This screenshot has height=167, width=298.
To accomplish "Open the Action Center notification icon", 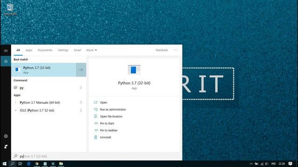I will pos(290,164).
